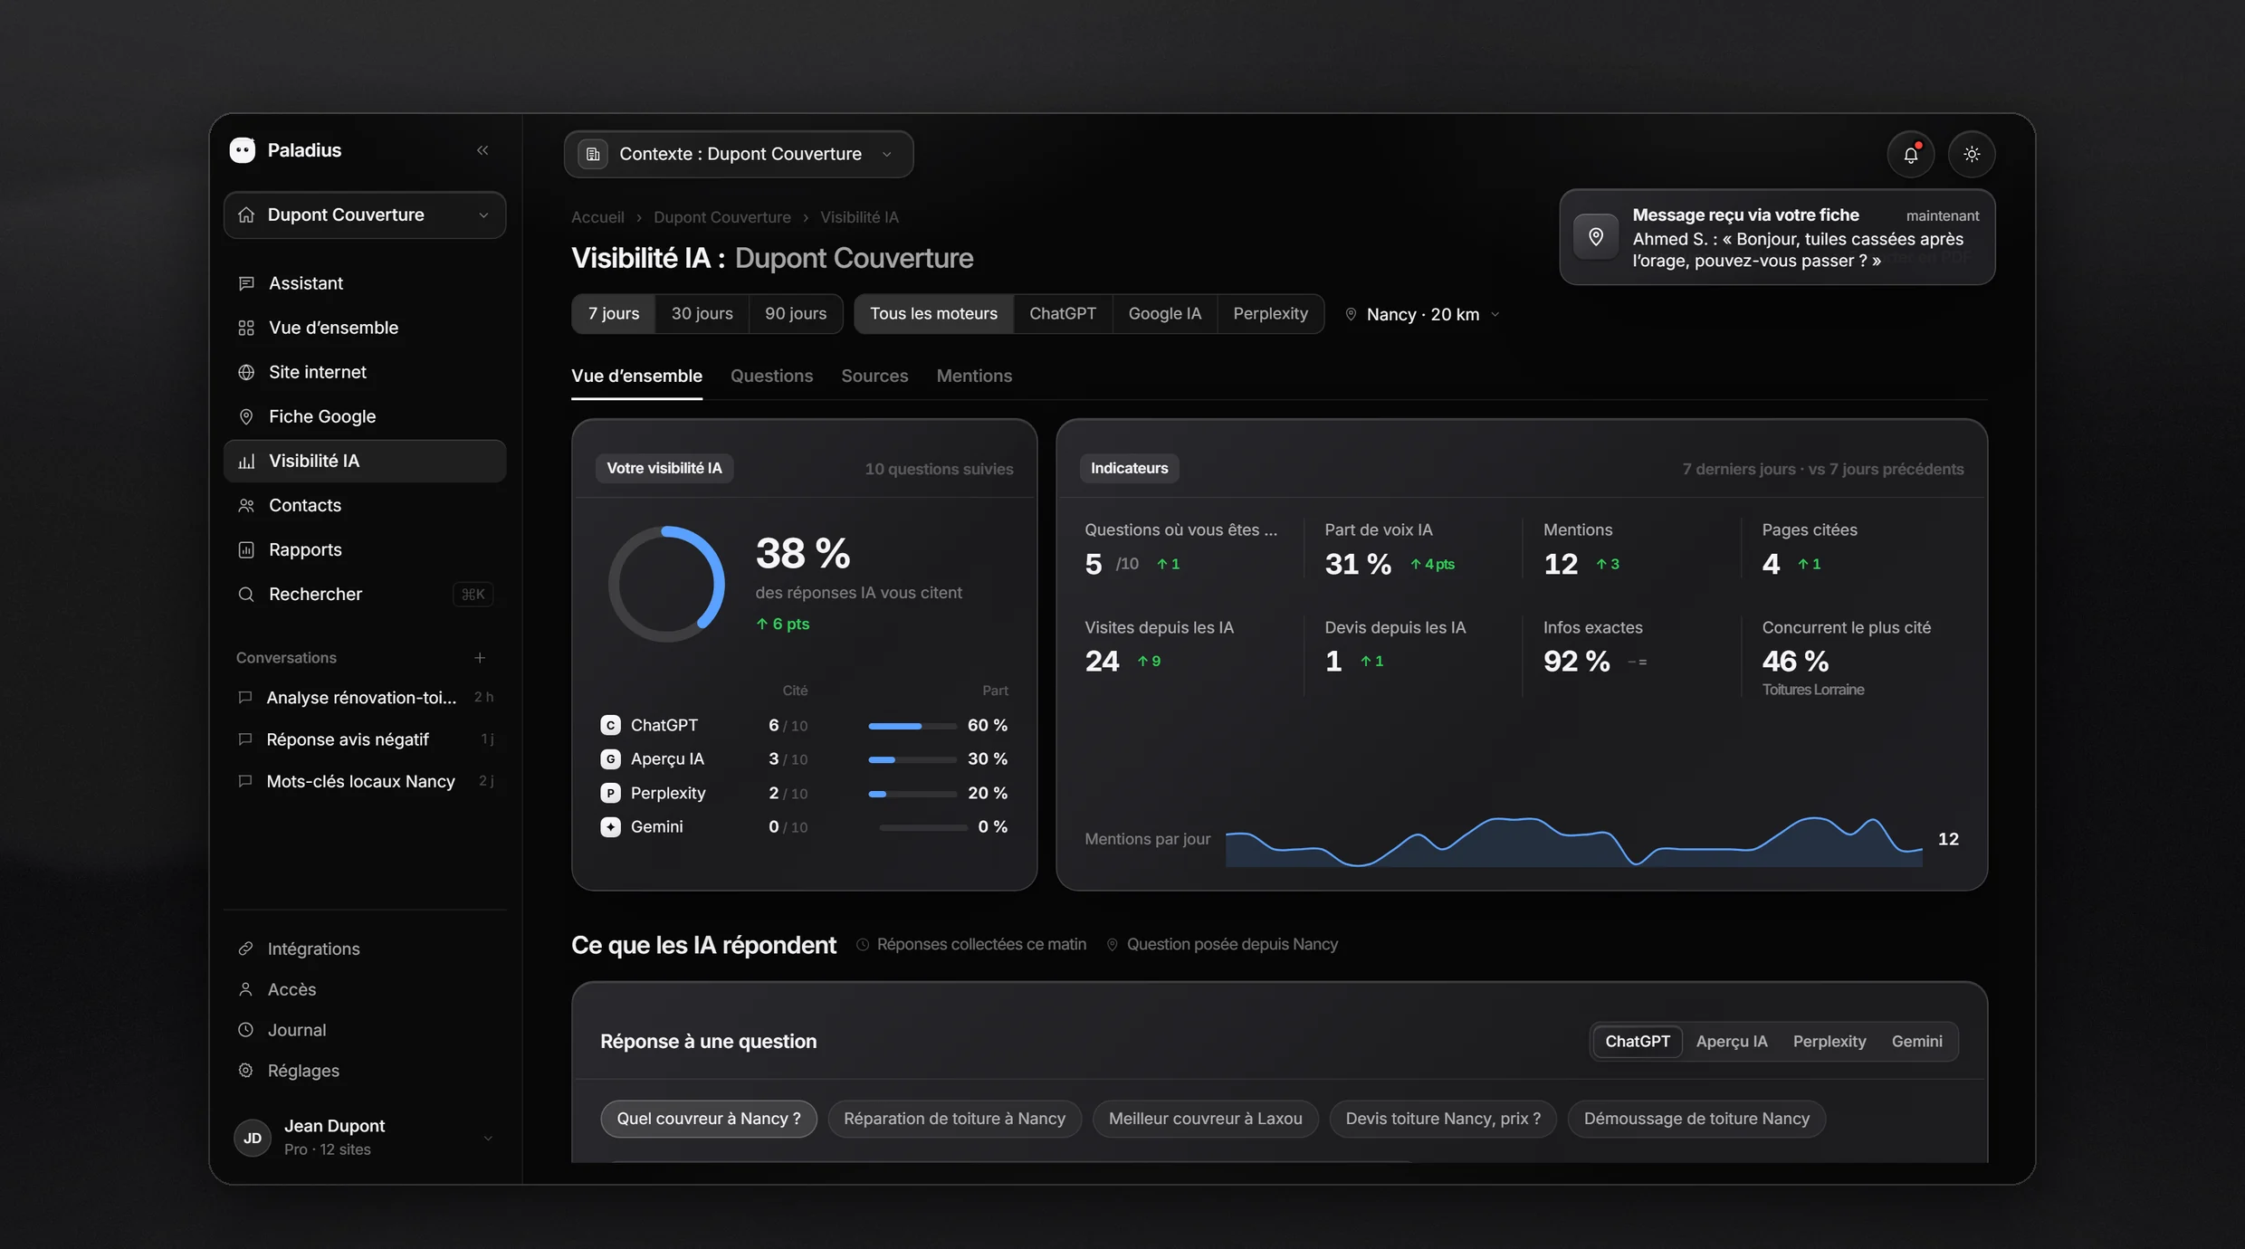The height and width of the screenshot is (1249, 2245).
Task: Open the notifications bell
Action: pos(1910,154)
